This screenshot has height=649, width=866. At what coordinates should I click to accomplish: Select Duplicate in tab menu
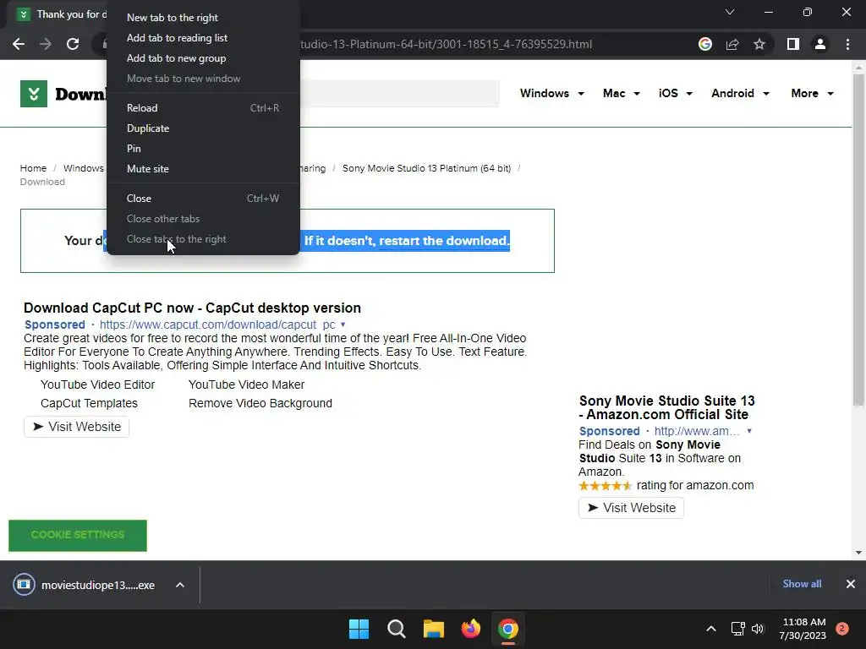click(x=203, y=128)
